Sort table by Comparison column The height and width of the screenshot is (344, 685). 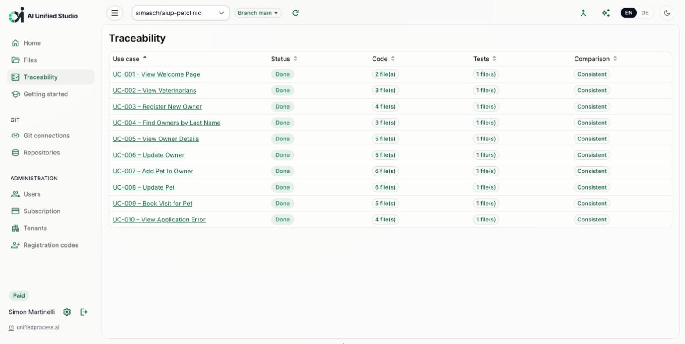[596, 59]
